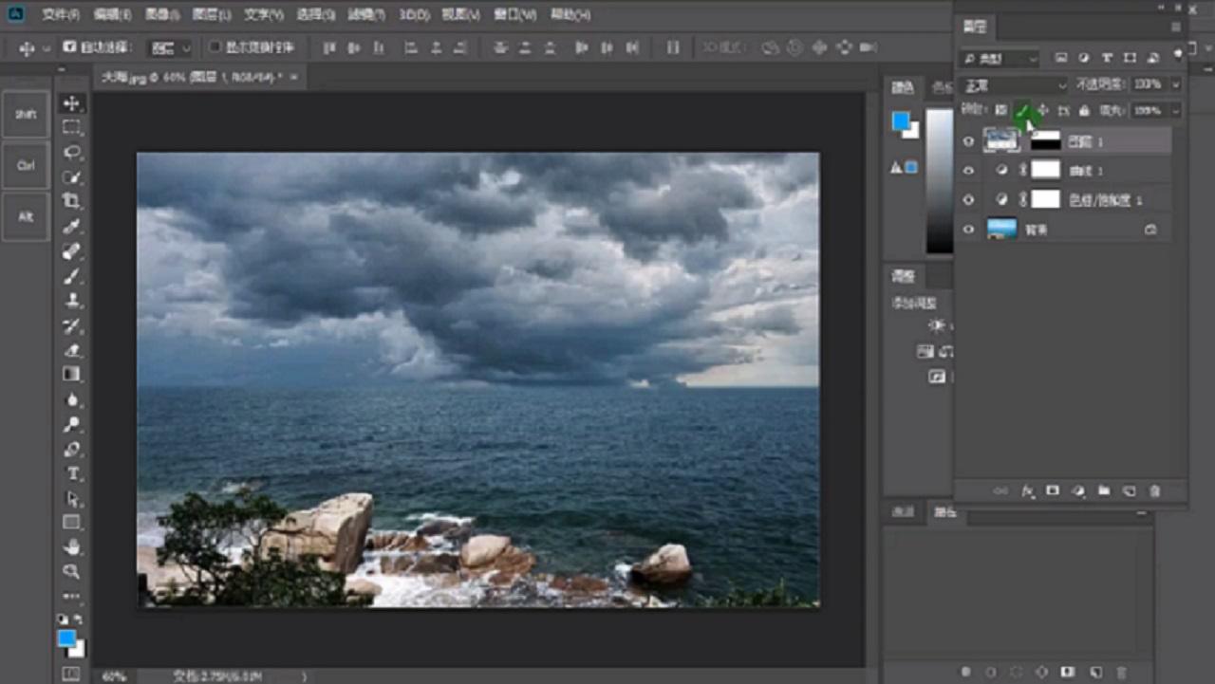Open the 滤镜 menu
Image resolution: width=1215 pixels, height=684 pixels.
click(366, 15)
